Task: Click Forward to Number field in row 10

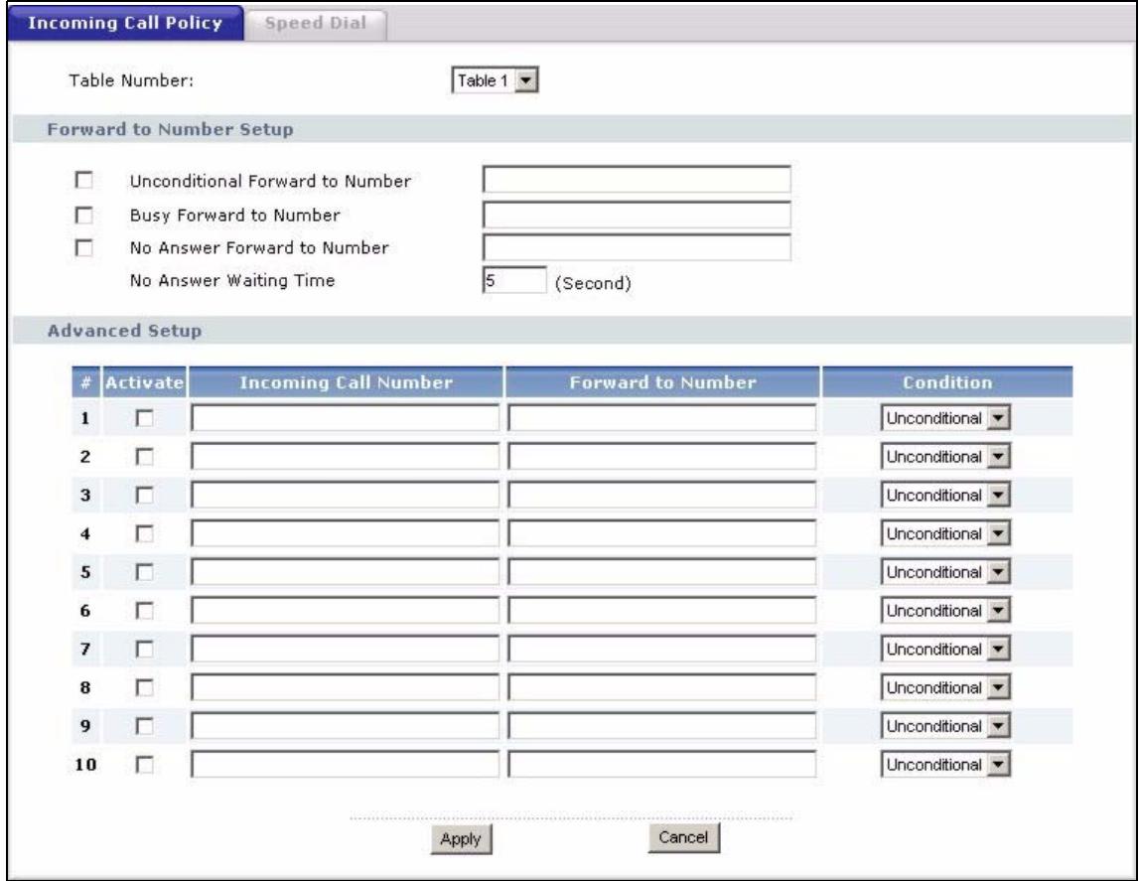Action: pos(662,765)
